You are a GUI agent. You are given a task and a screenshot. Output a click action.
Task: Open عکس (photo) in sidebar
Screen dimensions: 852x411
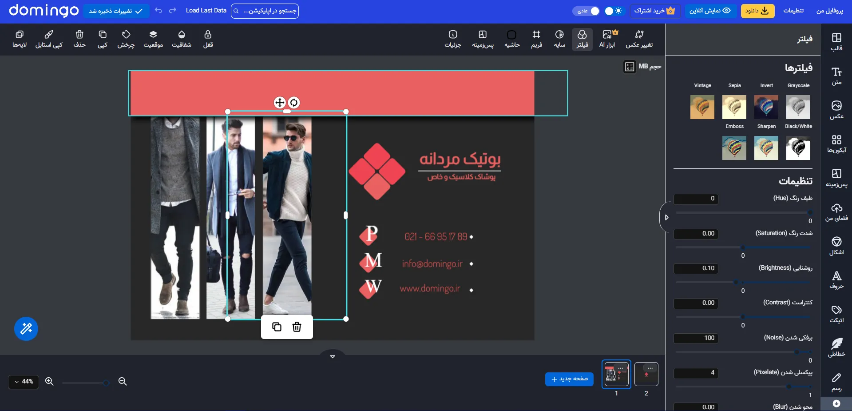836,110
